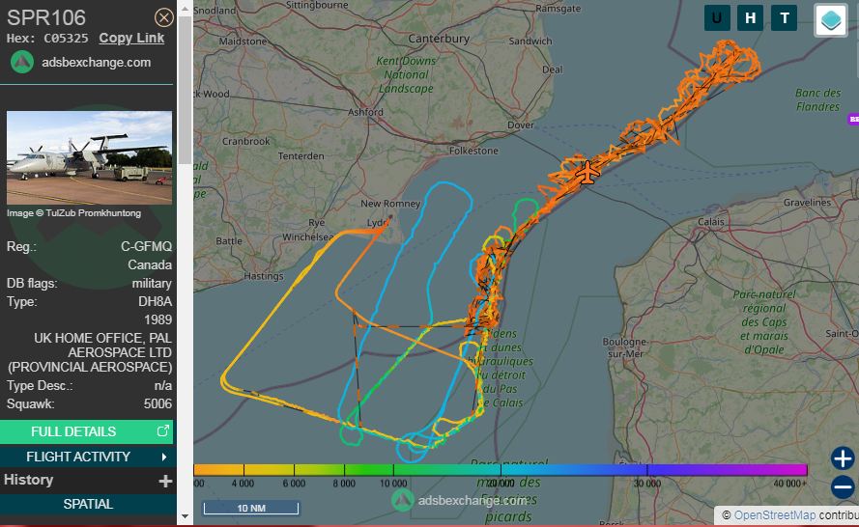
Task: Click the adsbexchange.com green logo icon
Action: (22, 63)
